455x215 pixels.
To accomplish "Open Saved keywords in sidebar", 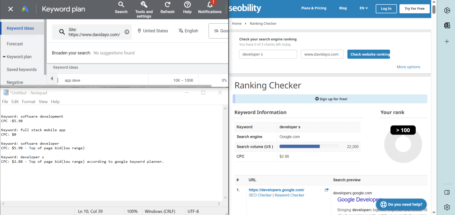I will pyautogui.click(x=22, y=69).
